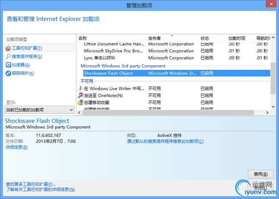Open 了解有关工具栏和扩展的详细信息 link

[40, 189]
